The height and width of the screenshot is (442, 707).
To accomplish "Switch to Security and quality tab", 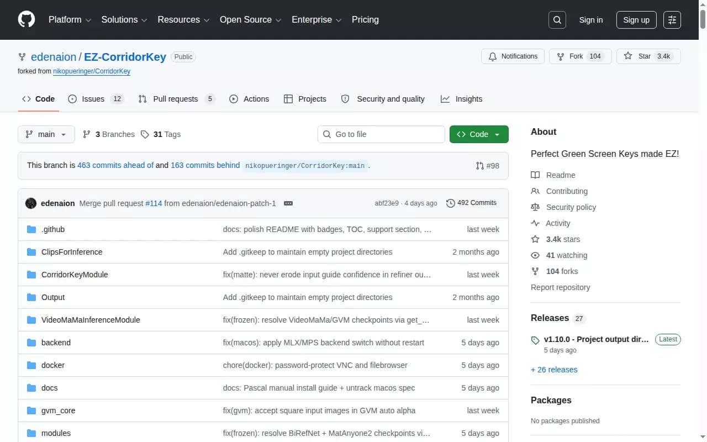I will [x=383, y=99].
